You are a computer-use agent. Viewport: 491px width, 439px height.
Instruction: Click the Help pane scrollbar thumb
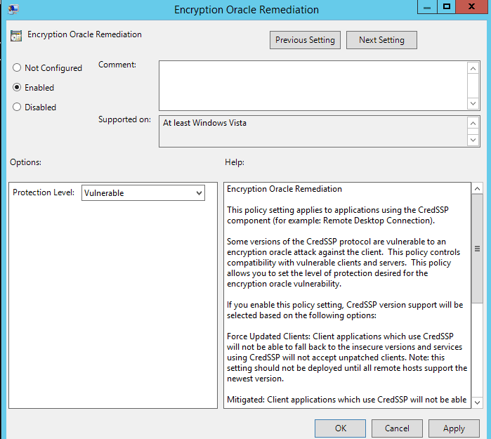[477, 249]
